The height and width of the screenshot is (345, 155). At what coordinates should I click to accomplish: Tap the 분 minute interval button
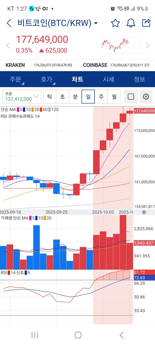point(75,97)
